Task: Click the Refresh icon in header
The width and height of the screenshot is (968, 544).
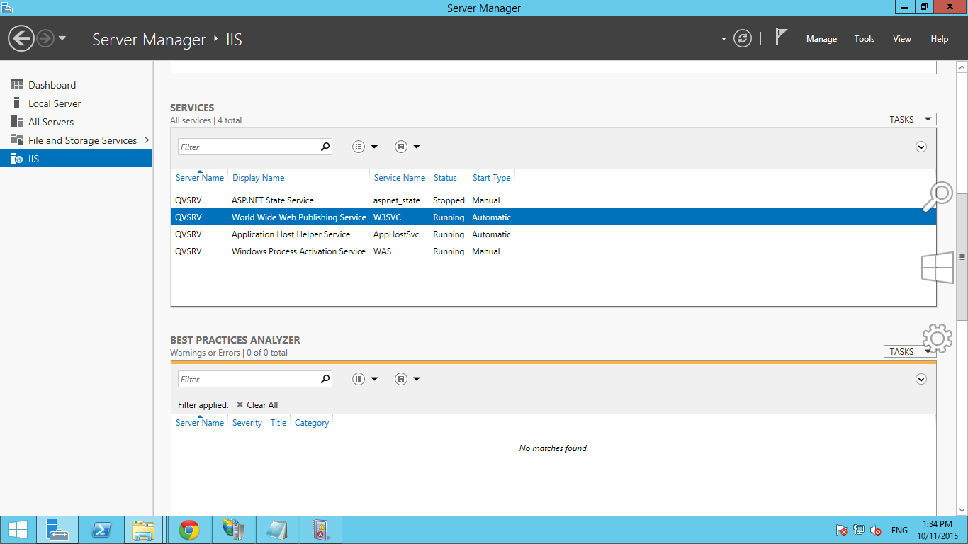Action: (x=742, y=38)
